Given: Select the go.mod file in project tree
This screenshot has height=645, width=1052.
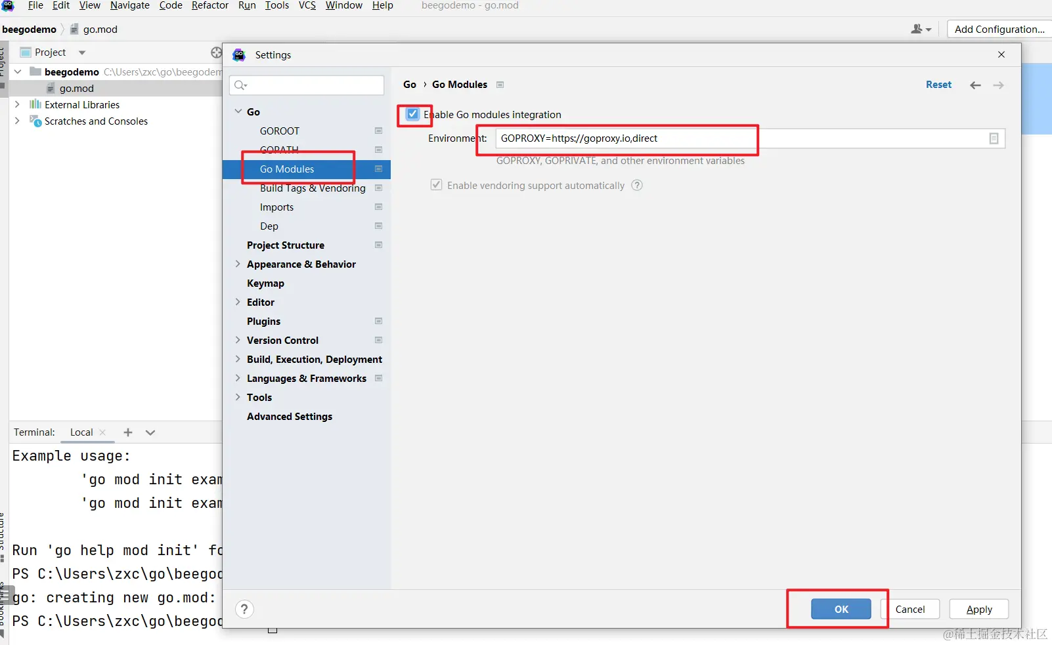Looking at the screenshot, I should pyautogui.click(x=77, y=88).
